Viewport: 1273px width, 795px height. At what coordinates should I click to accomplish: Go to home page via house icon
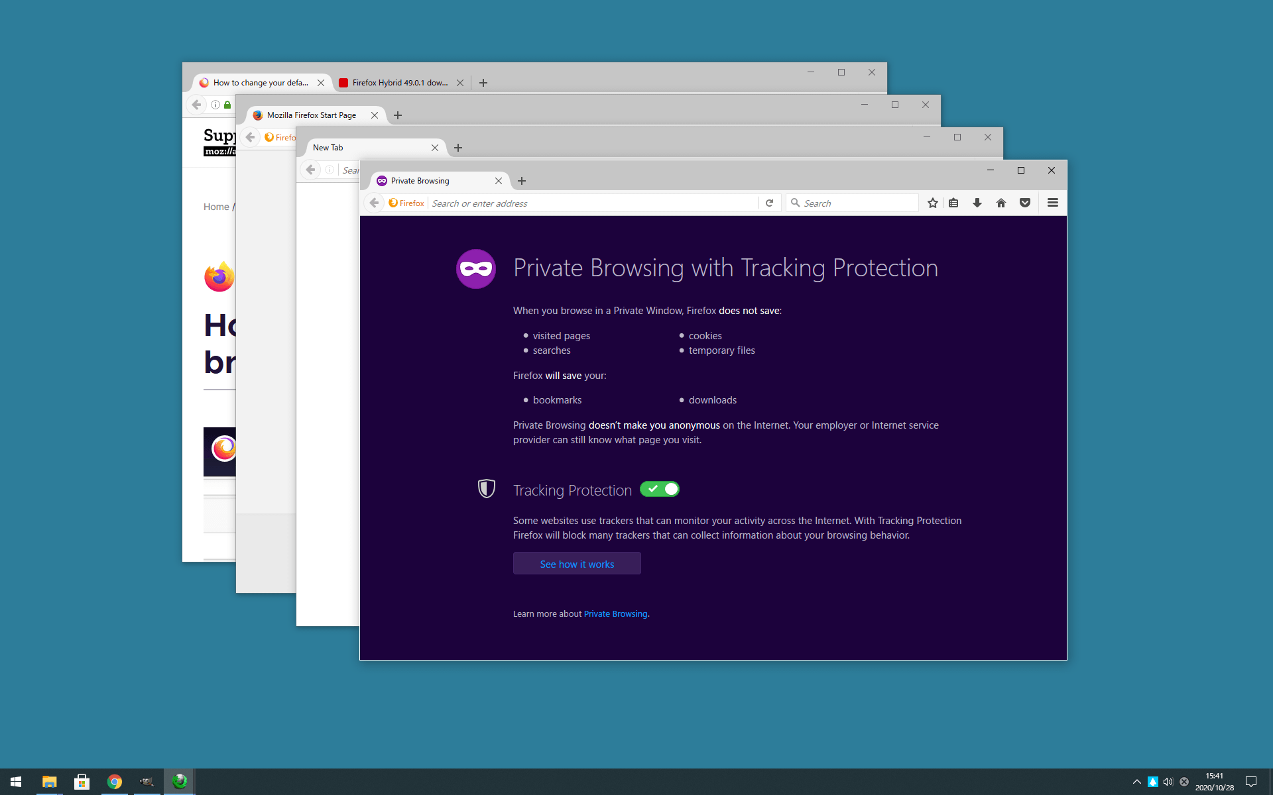click(1001, 203)
